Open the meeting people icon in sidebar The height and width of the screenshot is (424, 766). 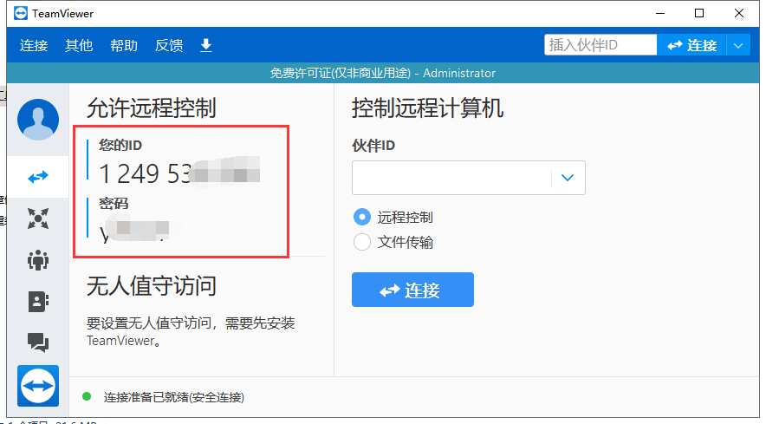point(38,260)
